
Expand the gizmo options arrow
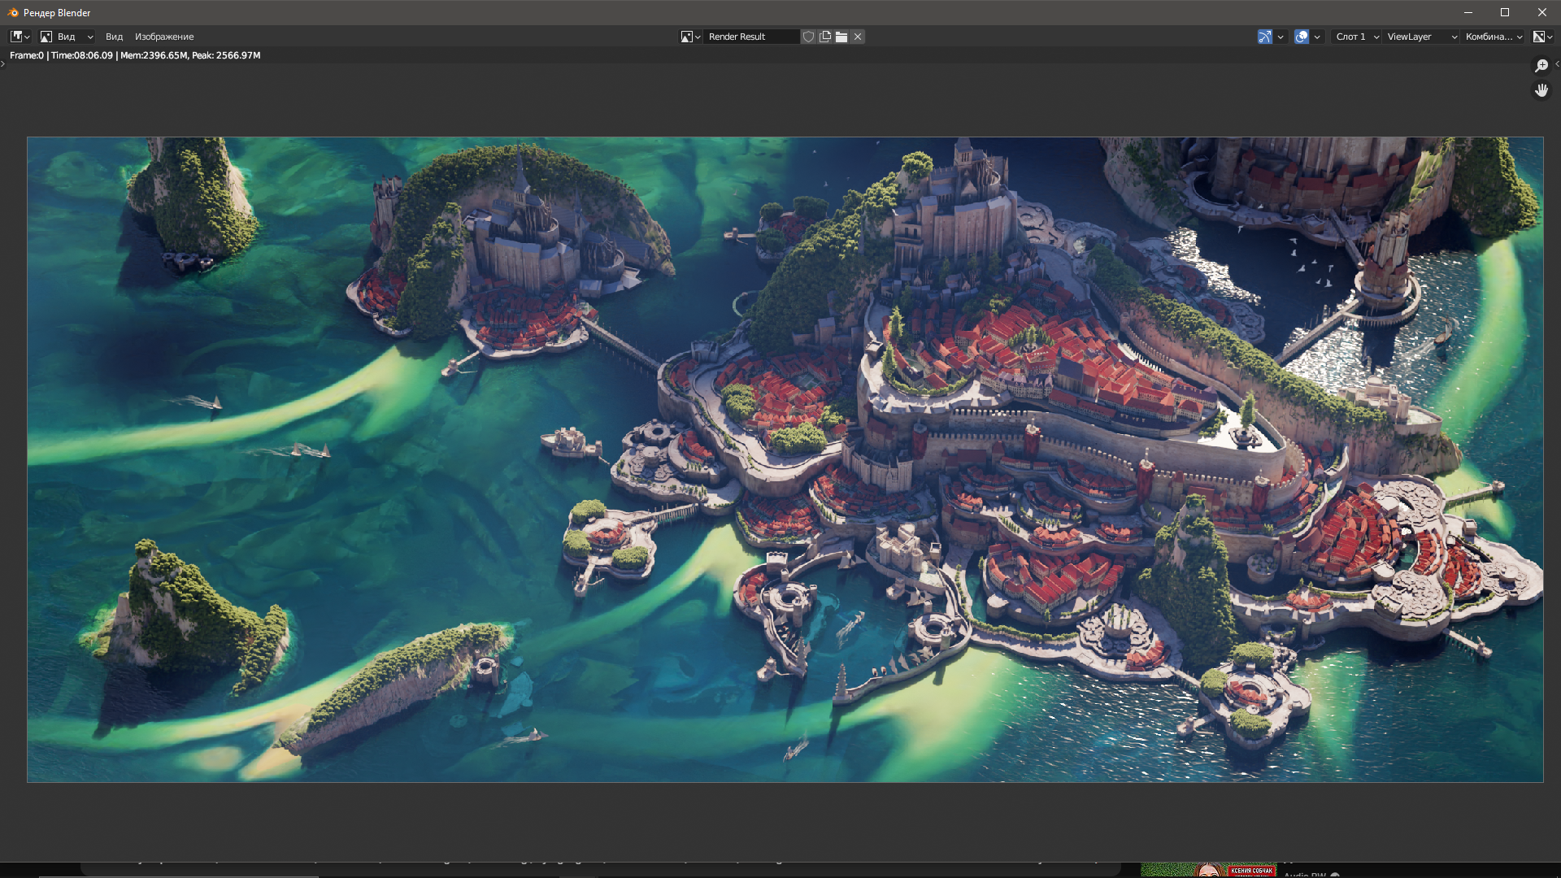tap(1281, 37)
